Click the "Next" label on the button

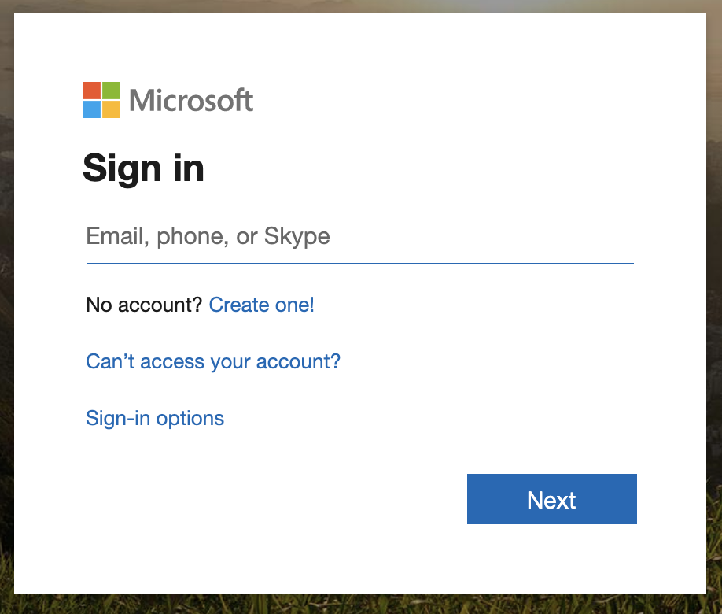[x=551, y=500]
